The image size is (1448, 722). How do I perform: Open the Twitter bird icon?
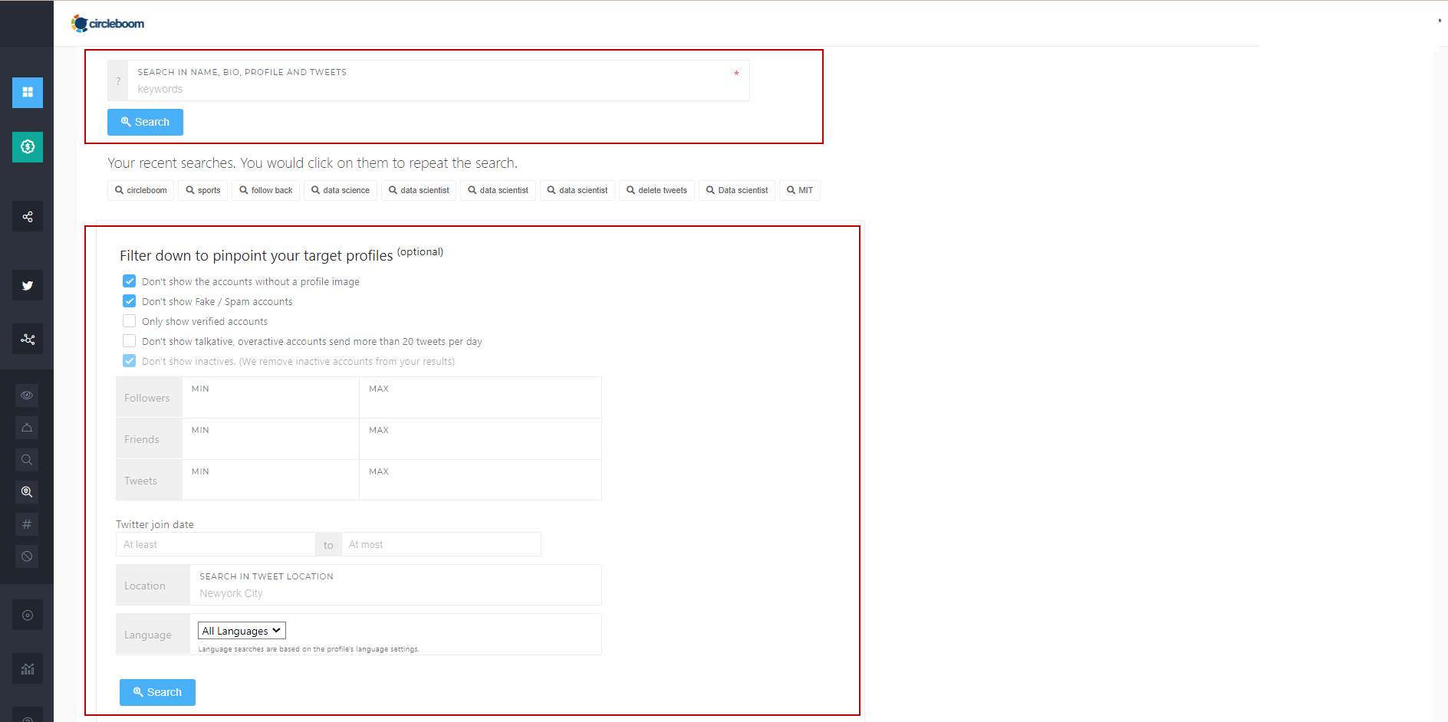[28, 285]
